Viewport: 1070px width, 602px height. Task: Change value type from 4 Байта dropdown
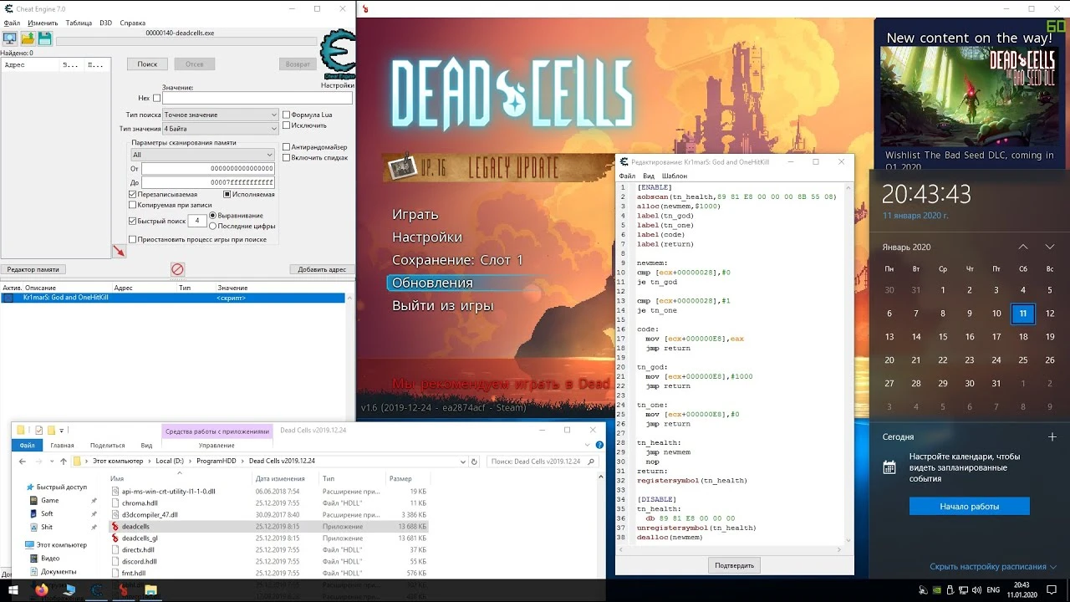[220, 128]
